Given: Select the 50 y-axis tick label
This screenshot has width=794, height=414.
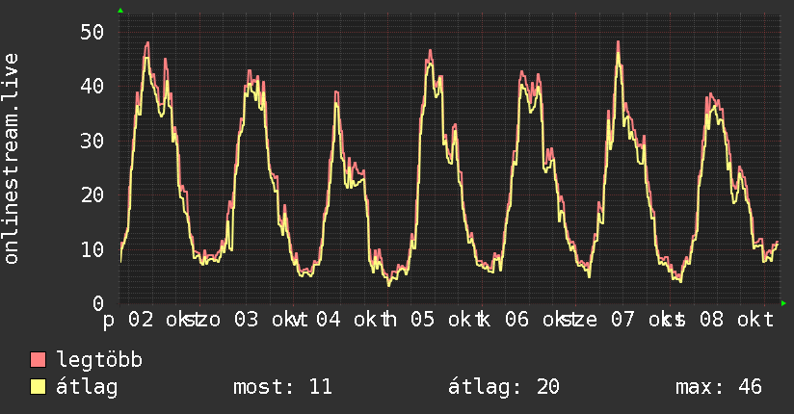Looking at the screenshot, I should (92, 32).
